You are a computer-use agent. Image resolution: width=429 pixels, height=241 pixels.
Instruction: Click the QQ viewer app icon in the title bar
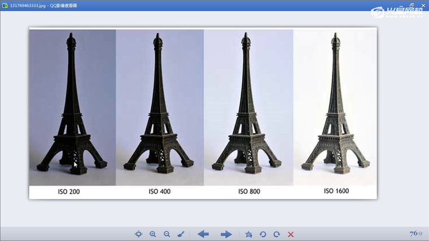(x=5, y=5)
